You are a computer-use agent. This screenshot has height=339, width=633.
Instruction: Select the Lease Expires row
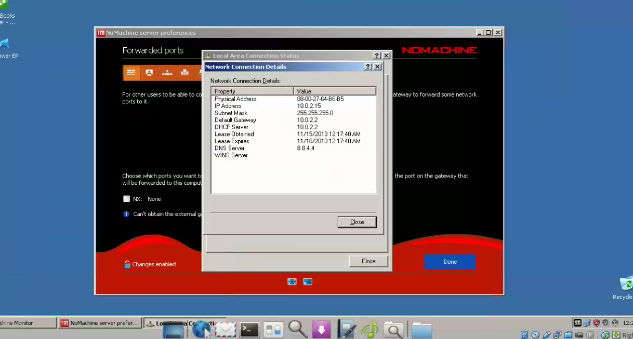pos(294,141)
